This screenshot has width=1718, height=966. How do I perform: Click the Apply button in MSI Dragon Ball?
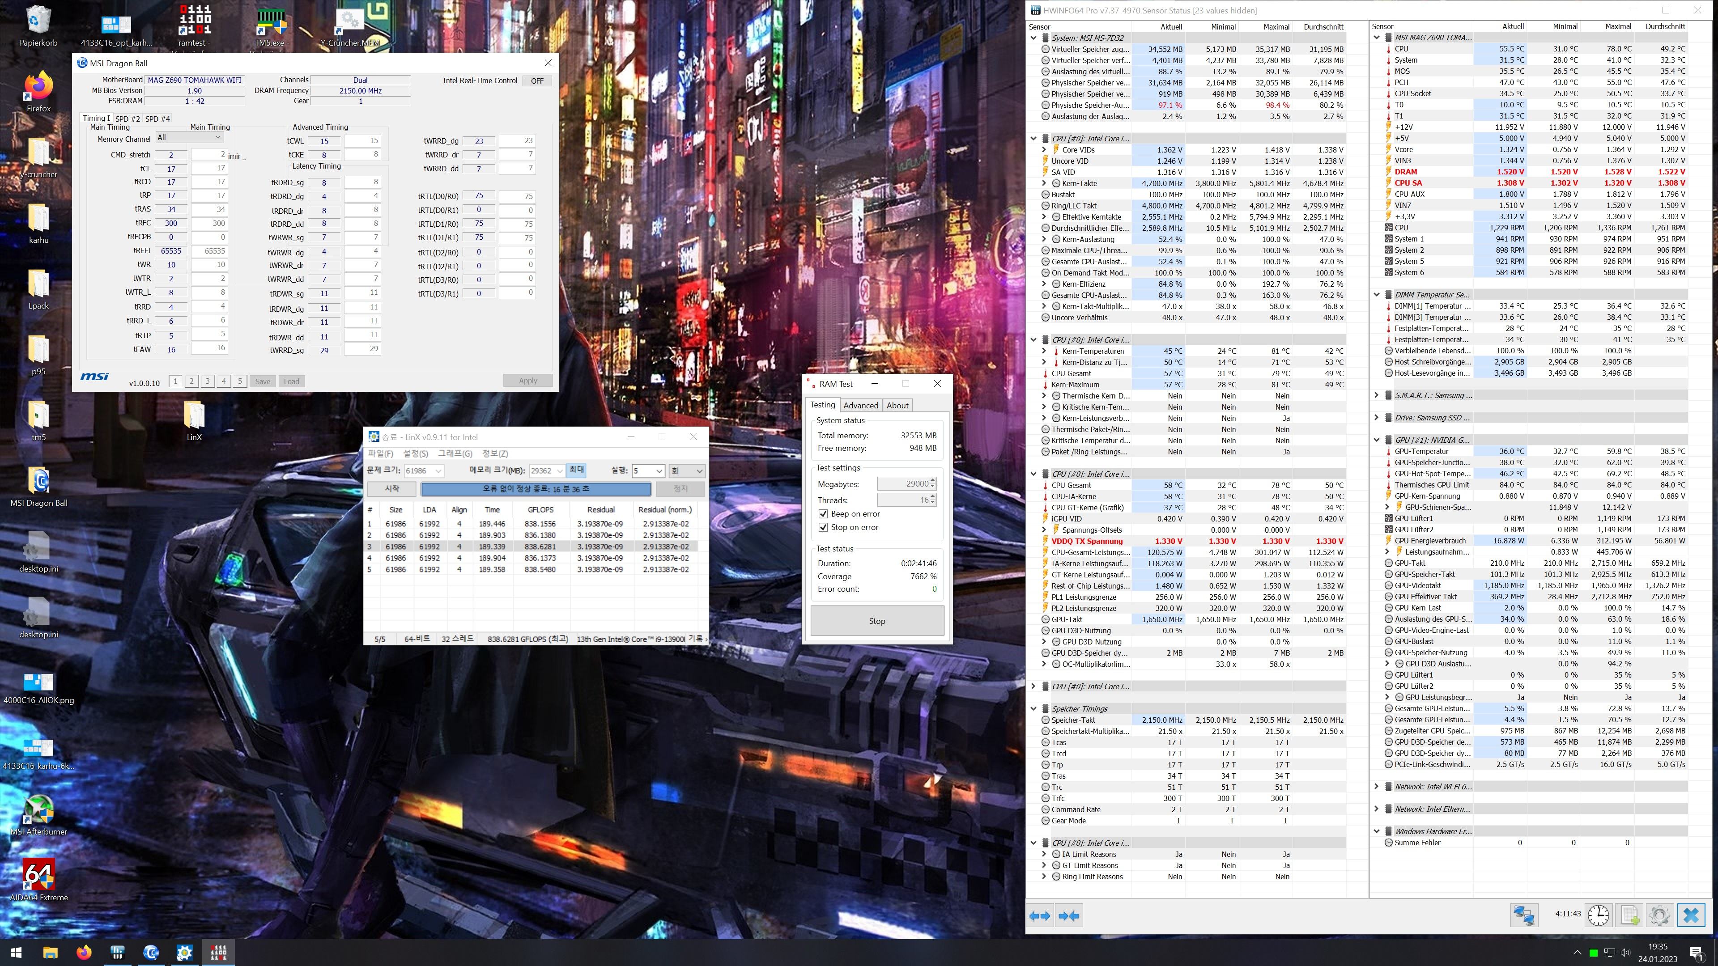[x=527, y=381]
